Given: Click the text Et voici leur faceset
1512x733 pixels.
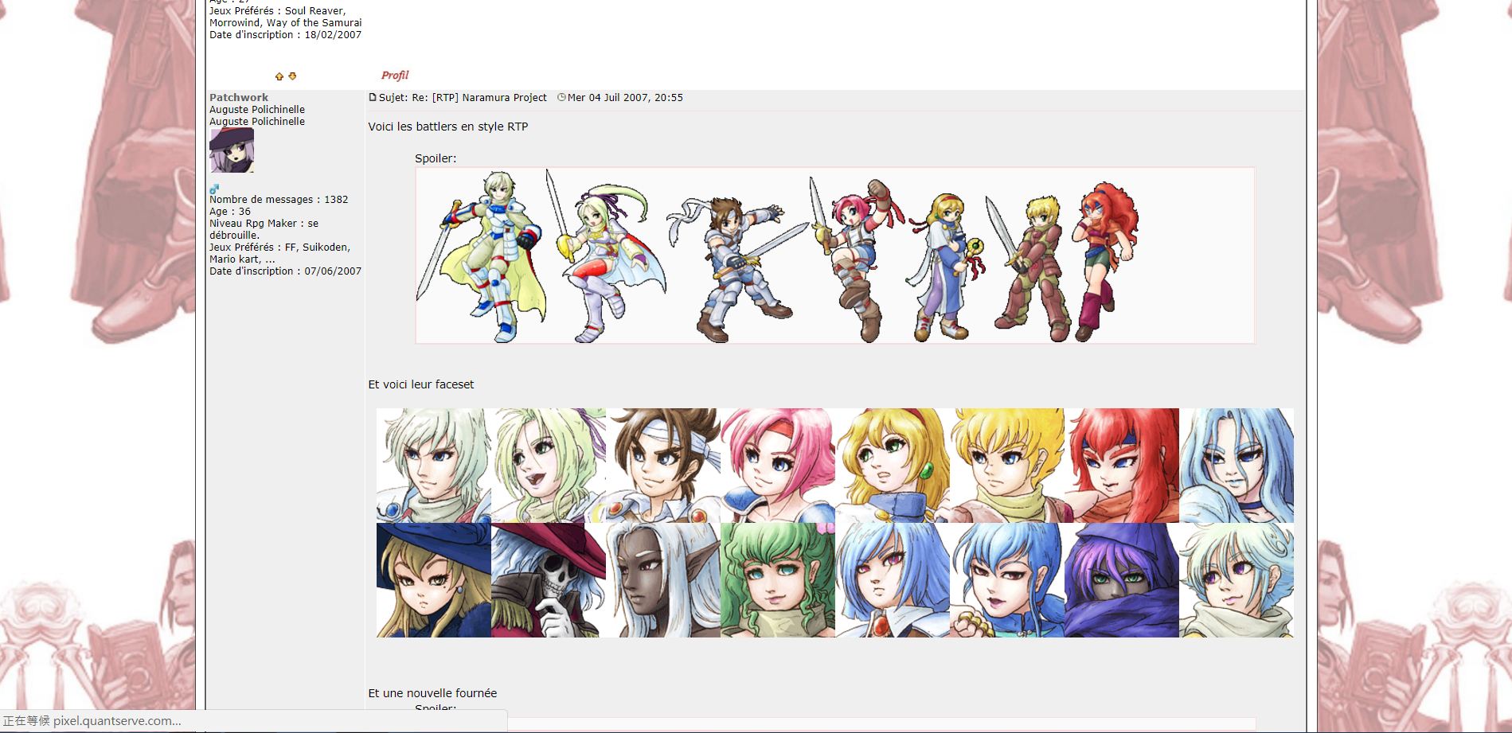Looking at the screenshot, I should point(421,384).
